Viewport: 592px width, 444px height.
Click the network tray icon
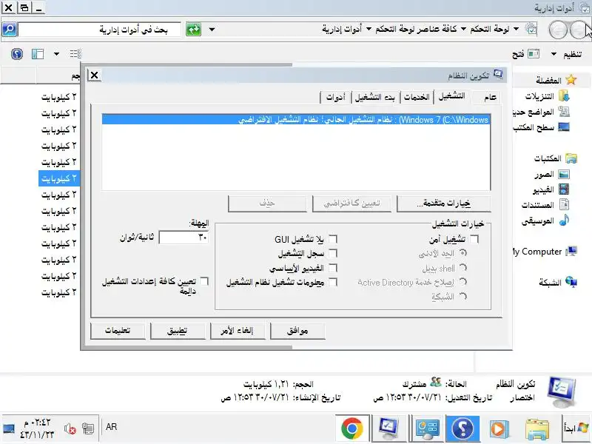coord(88,429)
